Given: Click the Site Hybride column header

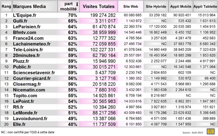Looking at the screenshot, I should coord(156,7).
